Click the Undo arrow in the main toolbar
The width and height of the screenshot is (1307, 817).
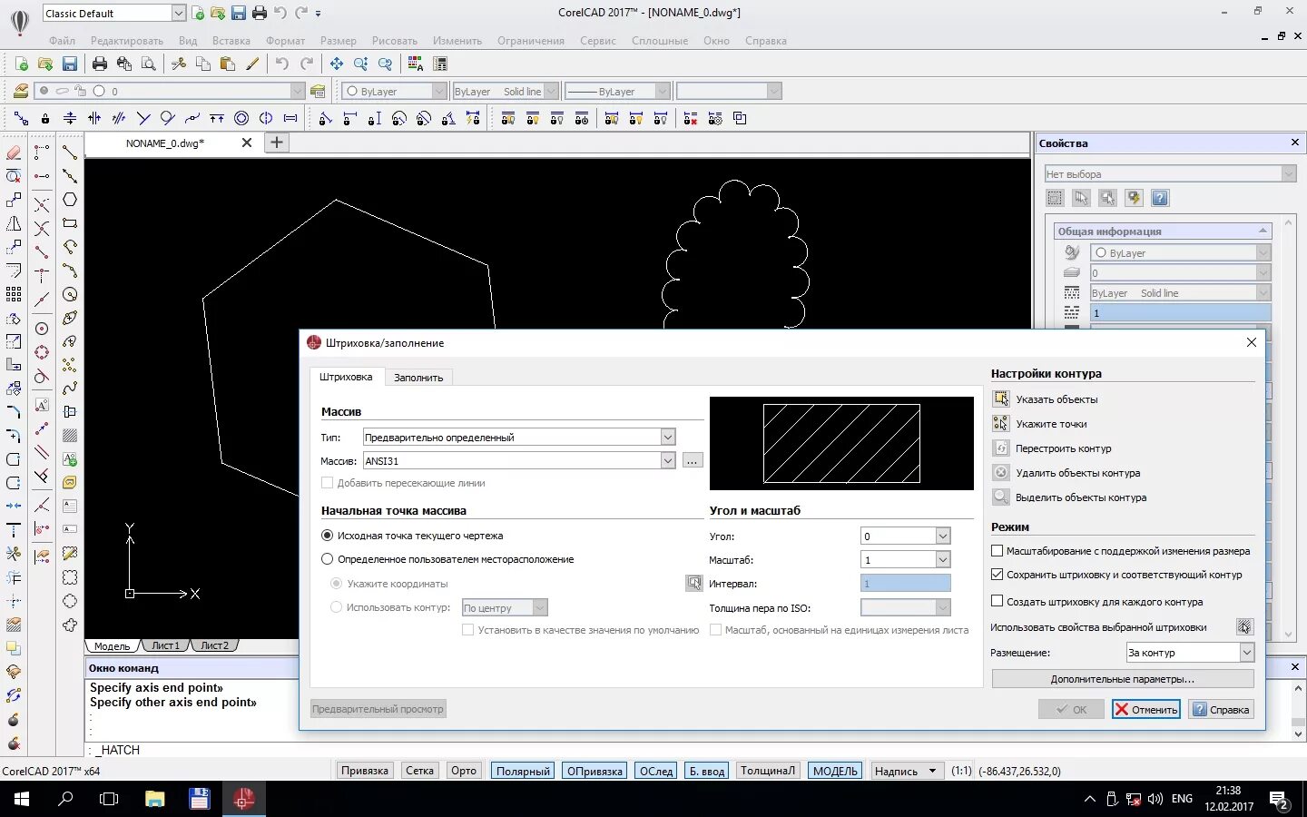click(282, 64)
